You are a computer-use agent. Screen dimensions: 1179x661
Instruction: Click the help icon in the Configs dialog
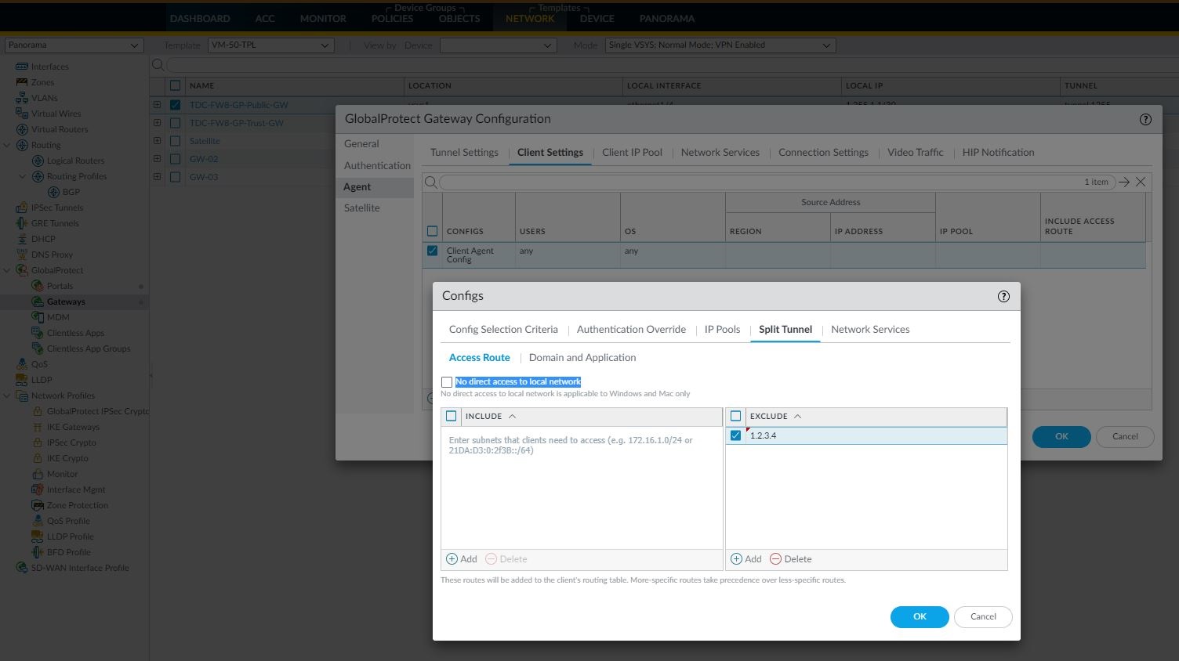[x=1003, y=296]
